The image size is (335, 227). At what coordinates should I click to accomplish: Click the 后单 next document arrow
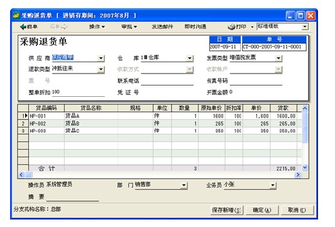coord(58,26)
